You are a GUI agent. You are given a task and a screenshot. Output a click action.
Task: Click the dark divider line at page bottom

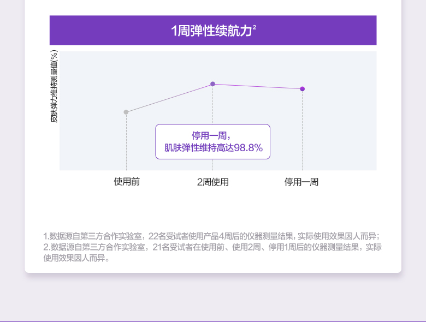pyautogui.click(x=213, y=321)
